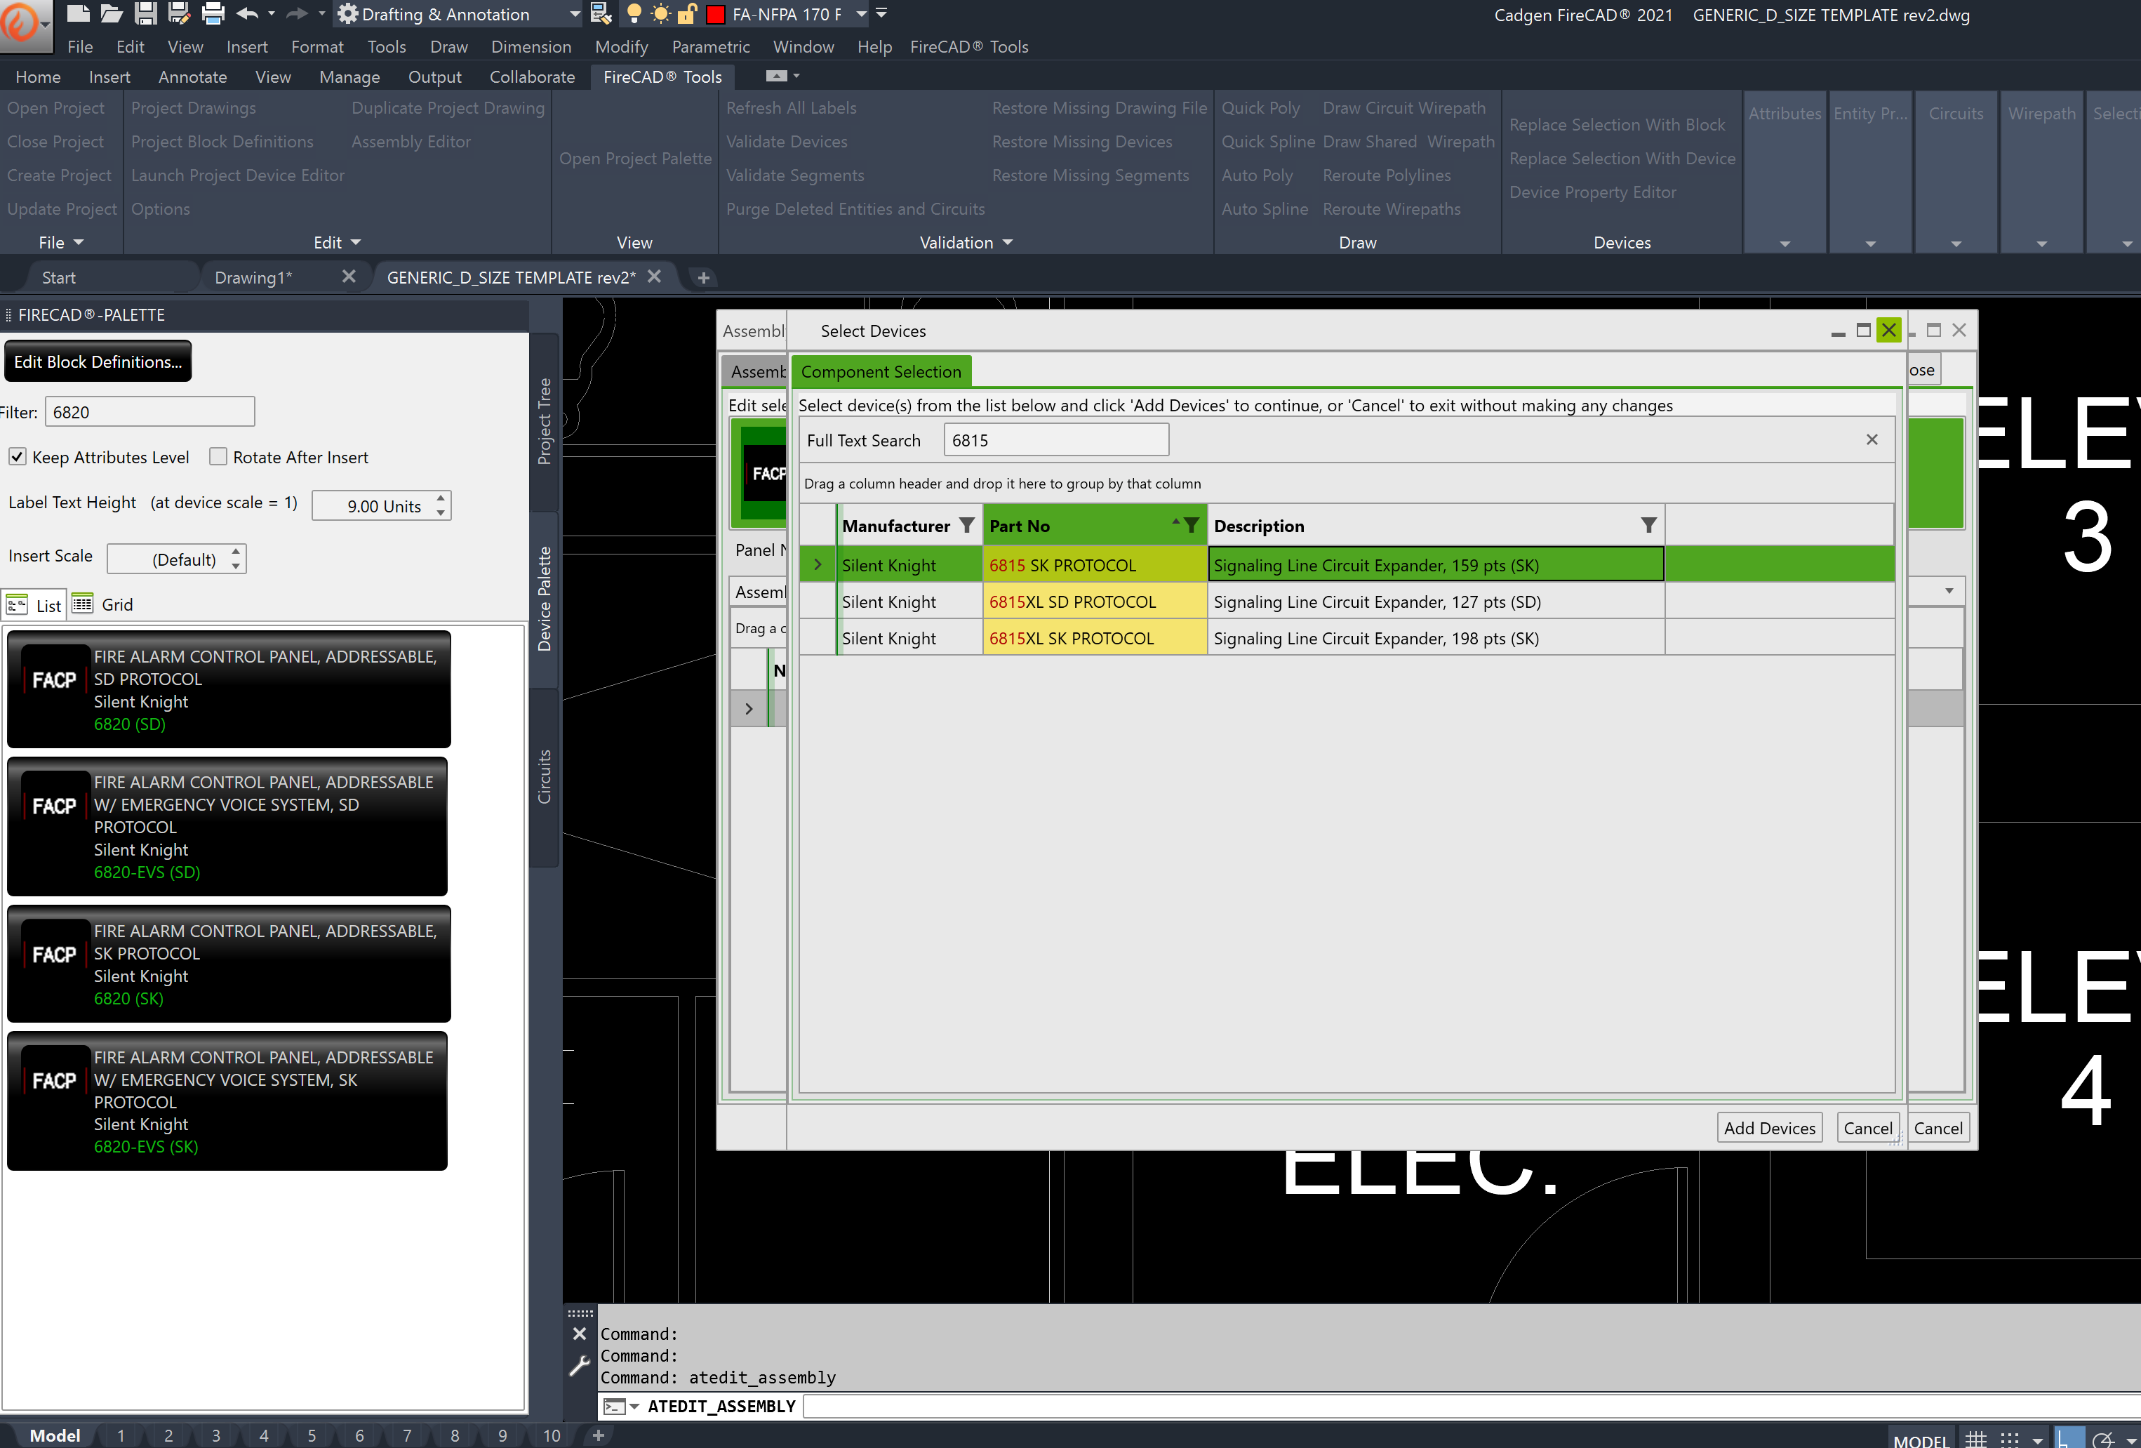Decrease Insert Scale stepper
The image size is (2141, 1448).
click(x=236, y=566)
